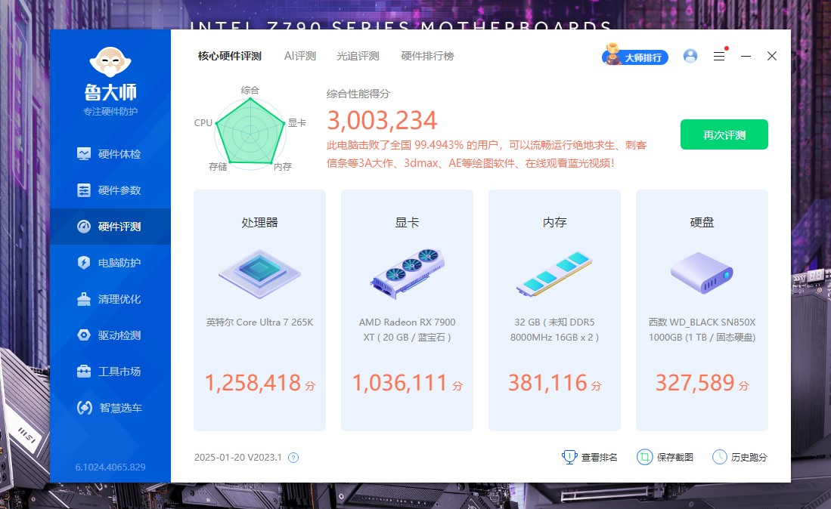Click the 综合性能得分 heading
Image resolution: width=831 pixels, height=509 pixels.
358,94
